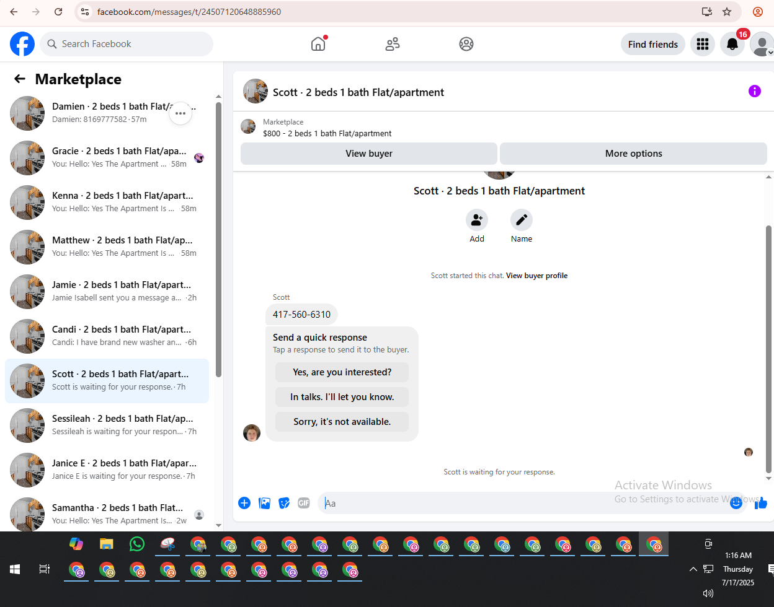Image resolution: width=774 pixels, height=607 pixels.
Task: Click the Facebook logo icon
Action: 22,44
